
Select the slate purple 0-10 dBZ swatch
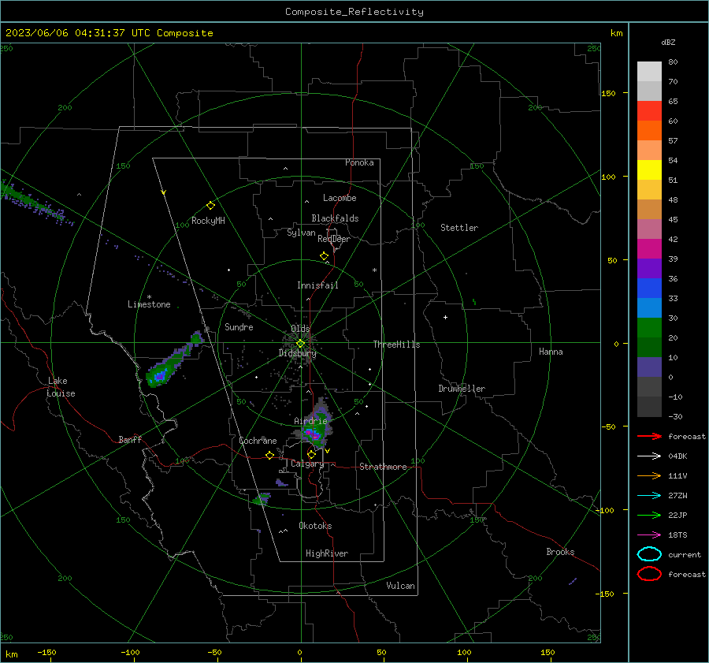pos(649,367)
